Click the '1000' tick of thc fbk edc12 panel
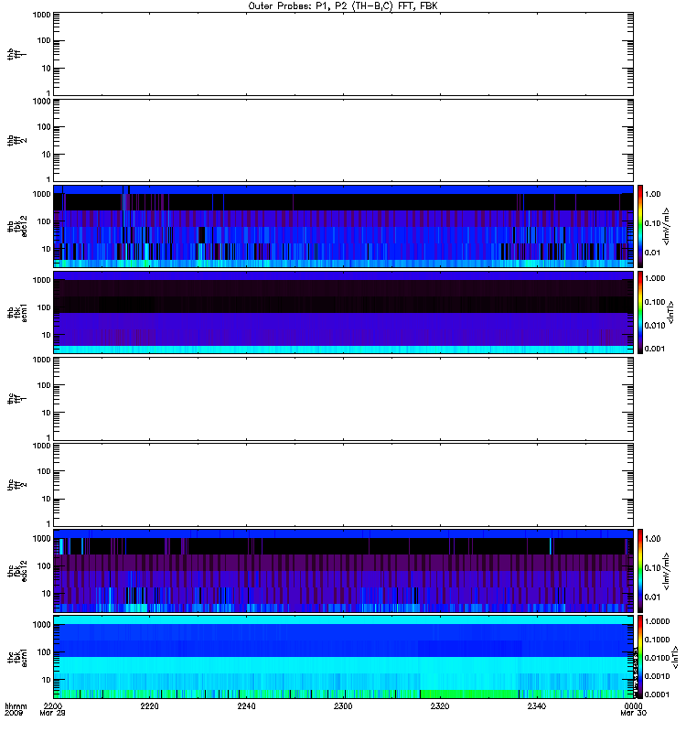Image resolution: width=686 pixels, height=732 pixels. tap(41, 538)
